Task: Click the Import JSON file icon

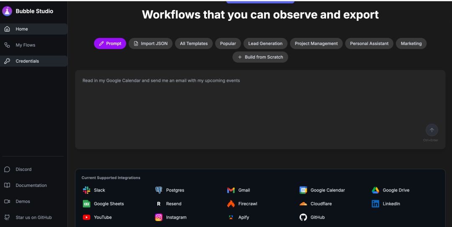Action: pos(136,44)
